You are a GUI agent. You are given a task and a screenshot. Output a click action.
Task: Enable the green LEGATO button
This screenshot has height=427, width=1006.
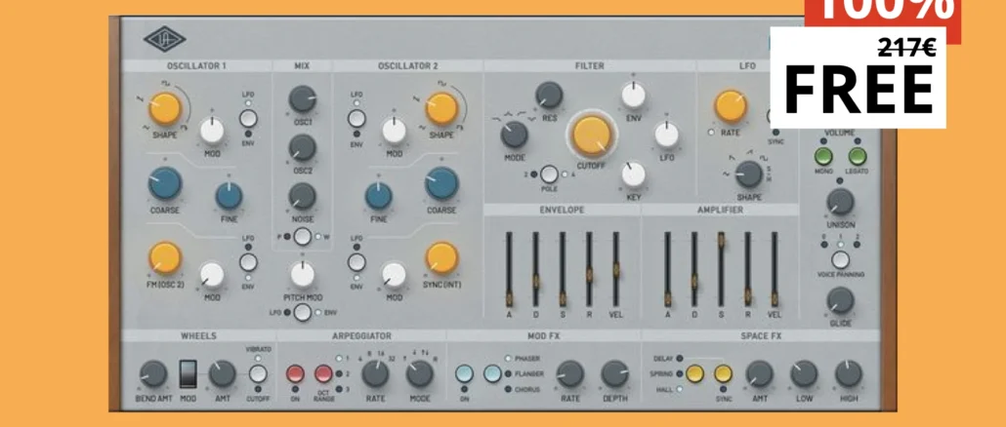click(x=858, y=156)
